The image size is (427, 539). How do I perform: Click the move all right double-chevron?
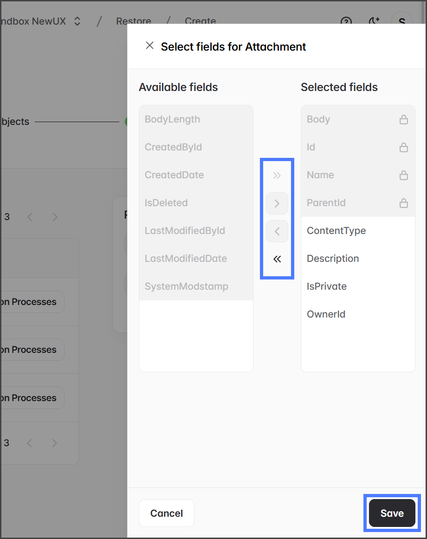point(277,175)
